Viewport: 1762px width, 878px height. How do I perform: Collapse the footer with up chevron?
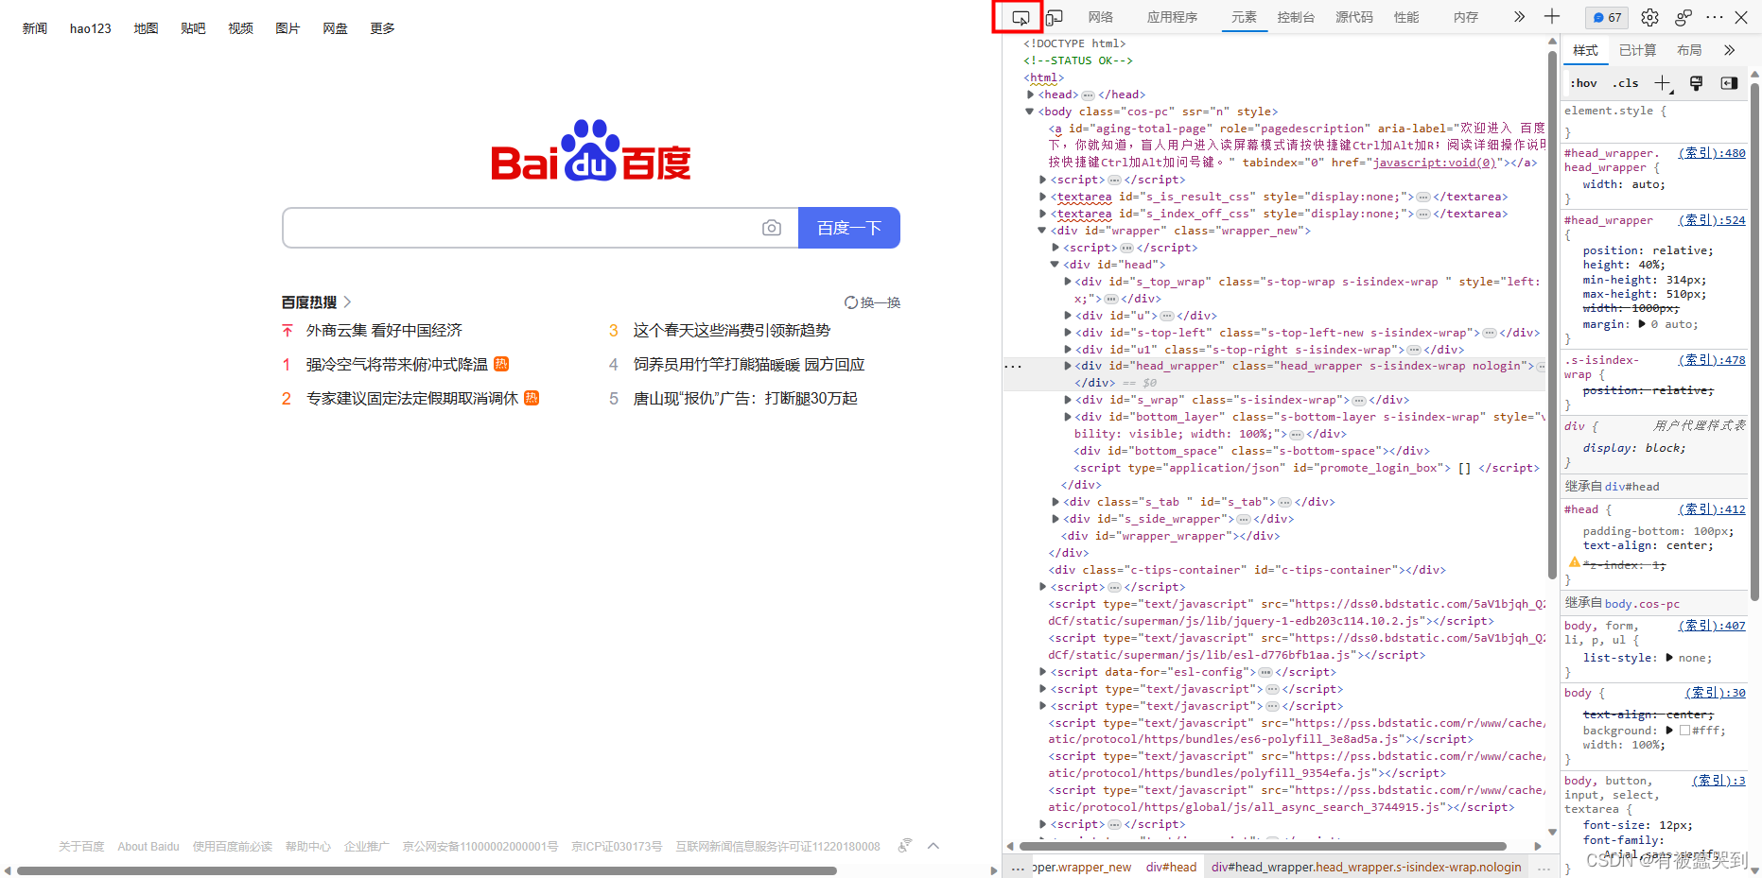(933, 846)
